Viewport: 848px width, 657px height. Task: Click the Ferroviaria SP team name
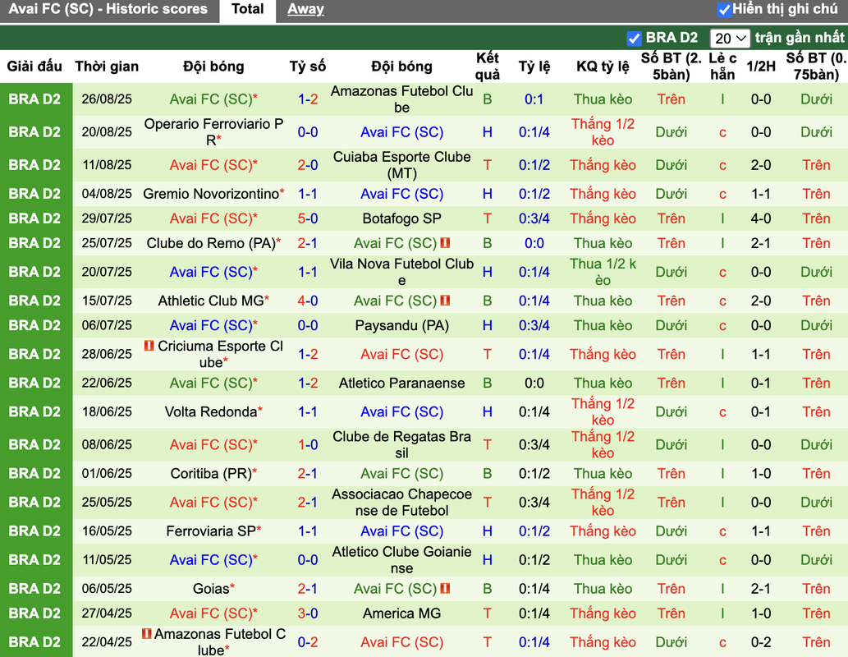[x=211, y=531]
